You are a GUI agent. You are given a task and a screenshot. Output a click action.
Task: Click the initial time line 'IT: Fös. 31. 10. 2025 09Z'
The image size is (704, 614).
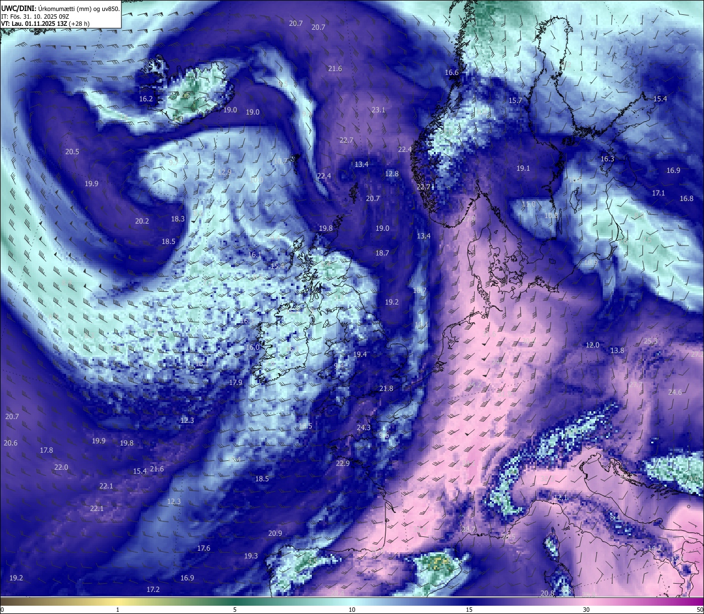(35, 17)
